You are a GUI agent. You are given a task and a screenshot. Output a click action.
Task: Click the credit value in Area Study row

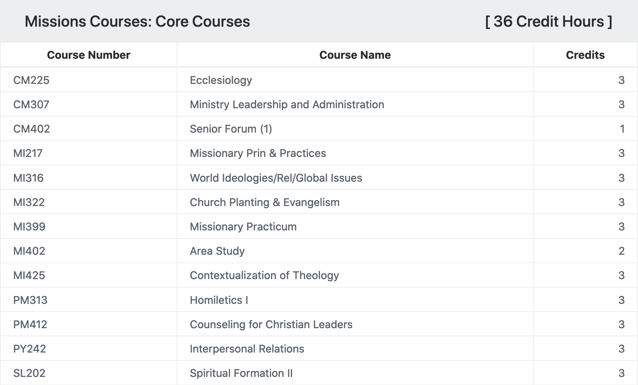coord(621,251)
